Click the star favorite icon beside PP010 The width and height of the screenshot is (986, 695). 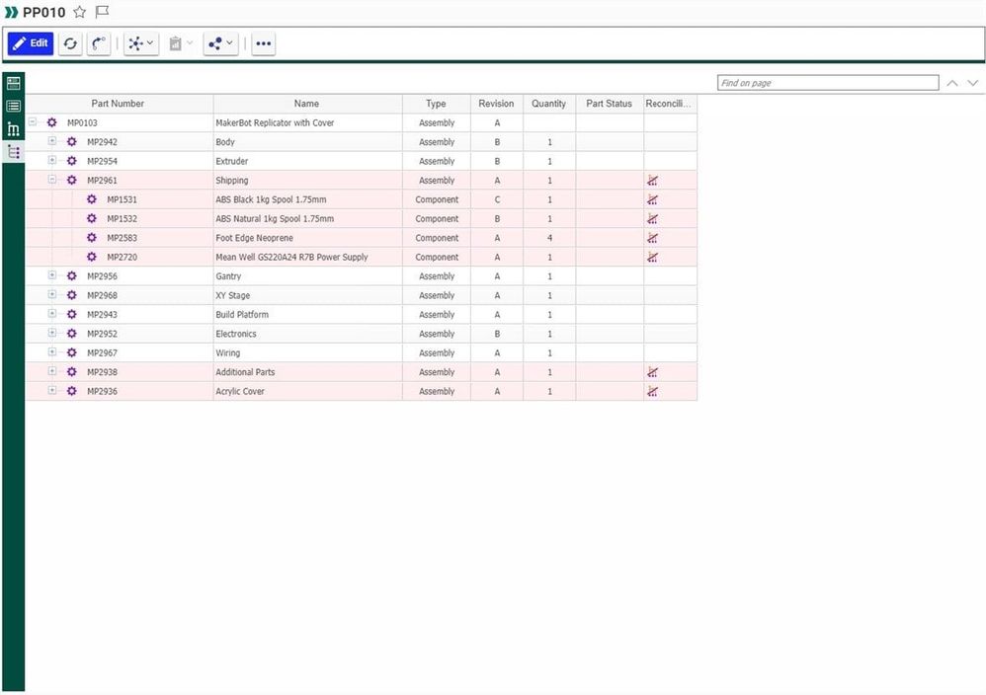tap(80, 12)
